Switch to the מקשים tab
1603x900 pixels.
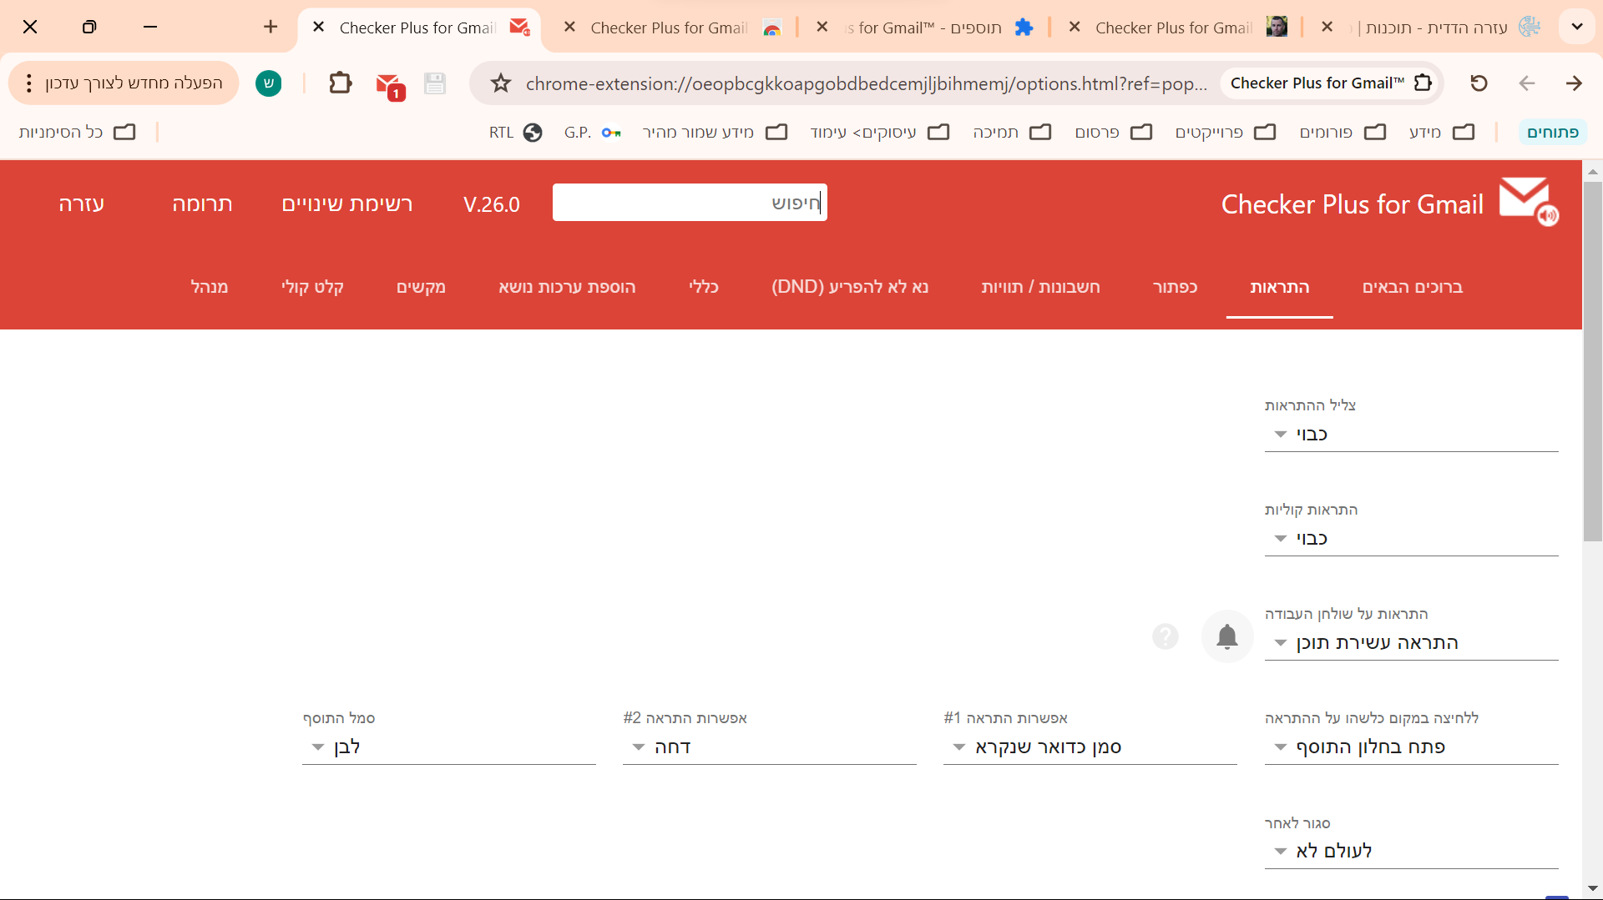click(x=421, y=287)
